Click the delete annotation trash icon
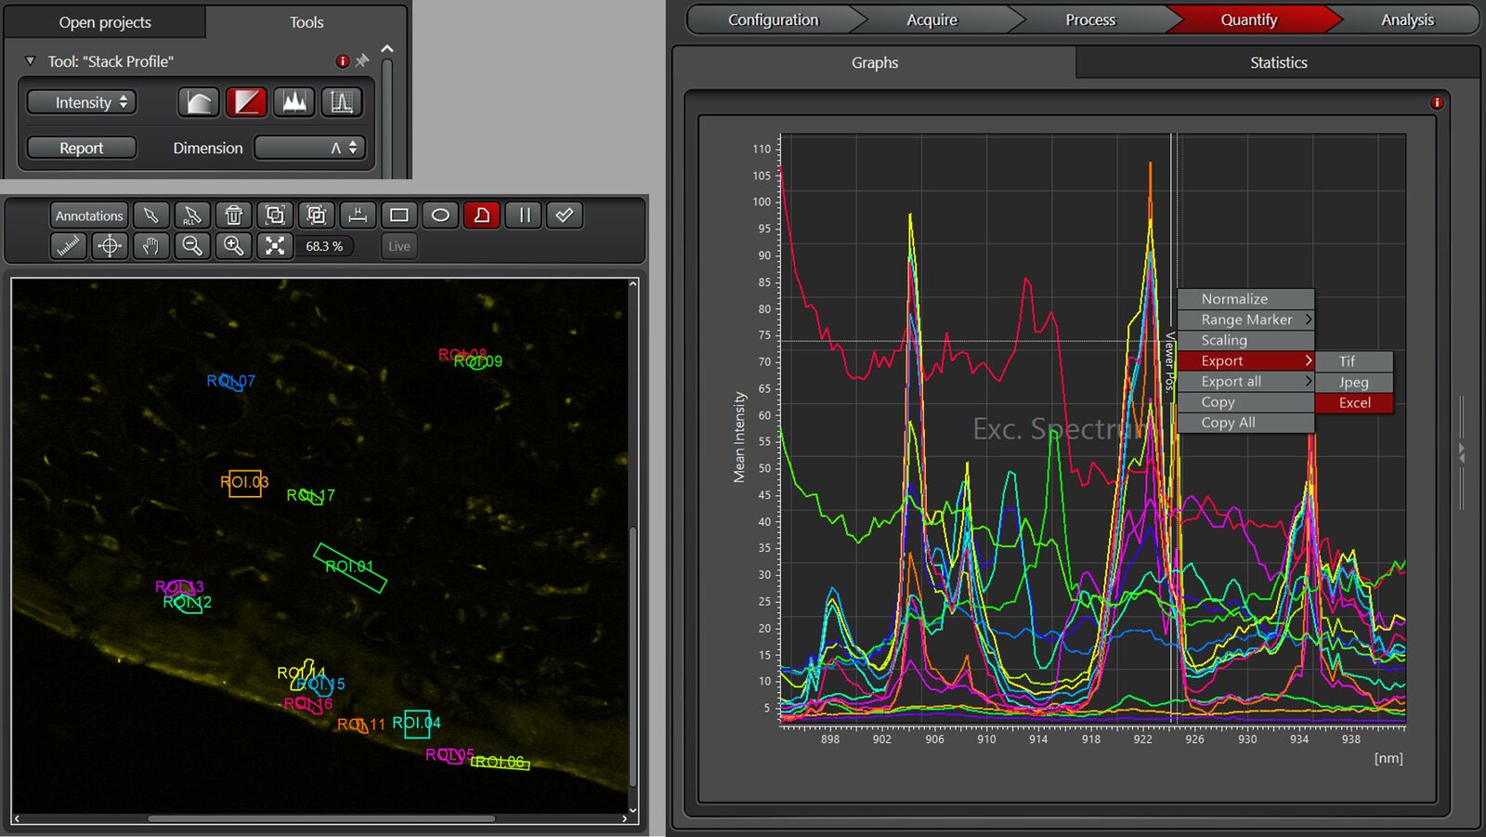The height and width of the screenshot is (837, 1486). click(233, 216)
